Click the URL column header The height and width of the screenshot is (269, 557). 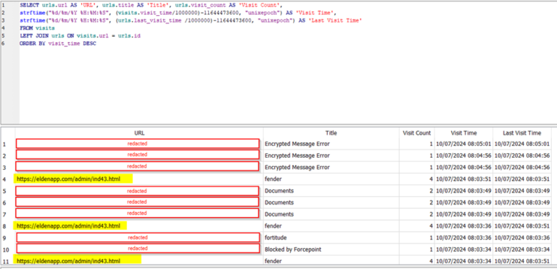(x=139, y=133)
